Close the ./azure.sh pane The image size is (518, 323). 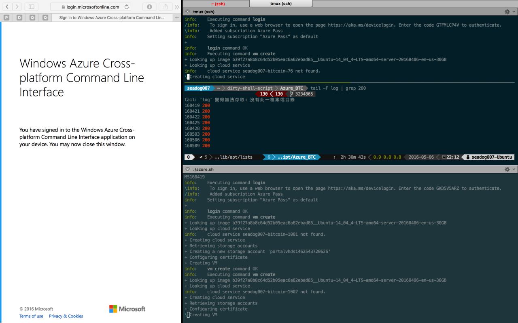click(x=187, y=170)
